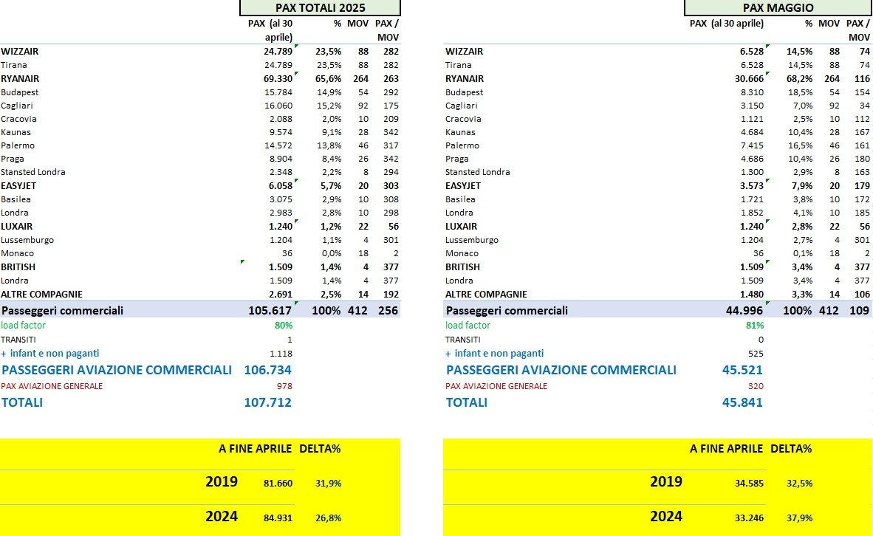Click Cracovia value 2.088
This screenshot has height=536, width=873.
[x=281, y=119]
